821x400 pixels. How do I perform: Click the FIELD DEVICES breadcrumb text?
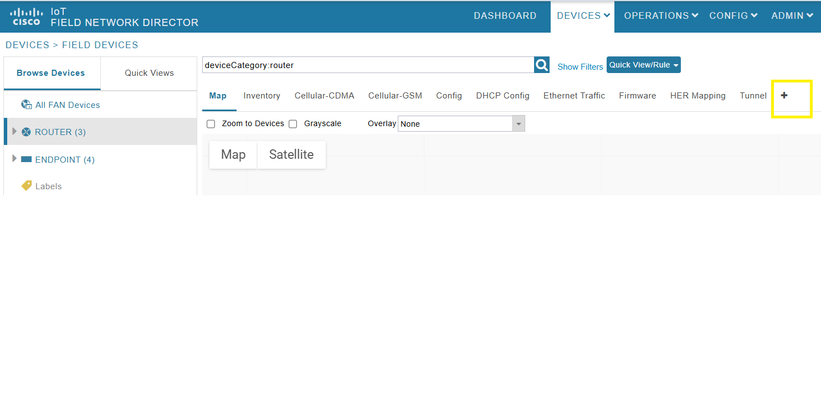click(100, 45)
